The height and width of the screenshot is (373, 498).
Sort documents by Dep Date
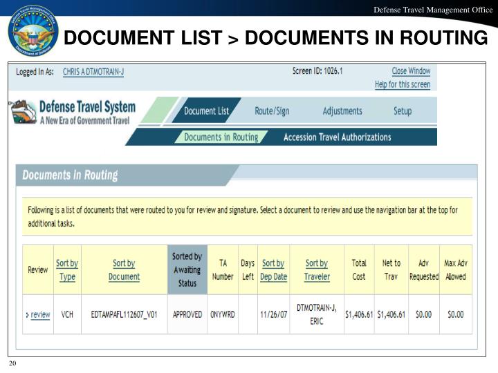tap(273, 269)
